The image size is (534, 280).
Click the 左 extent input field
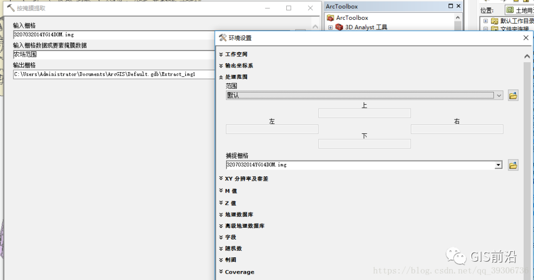272,129
